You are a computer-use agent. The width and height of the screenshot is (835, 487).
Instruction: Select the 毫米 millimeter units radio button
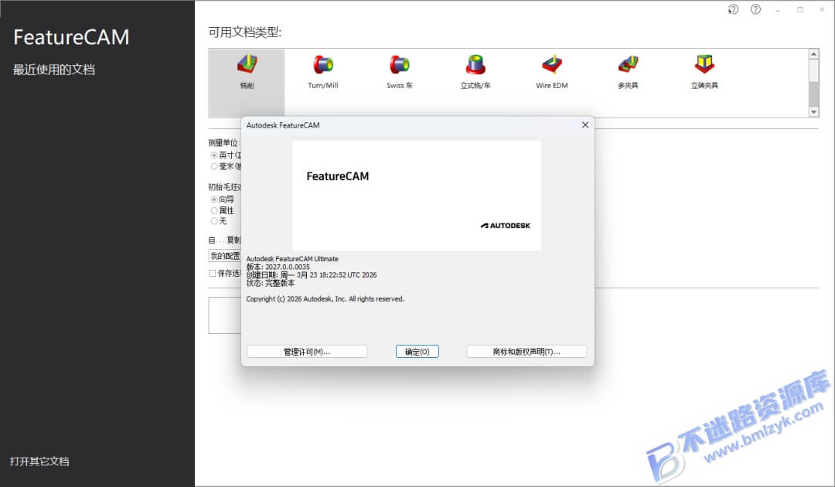point(214,167)
